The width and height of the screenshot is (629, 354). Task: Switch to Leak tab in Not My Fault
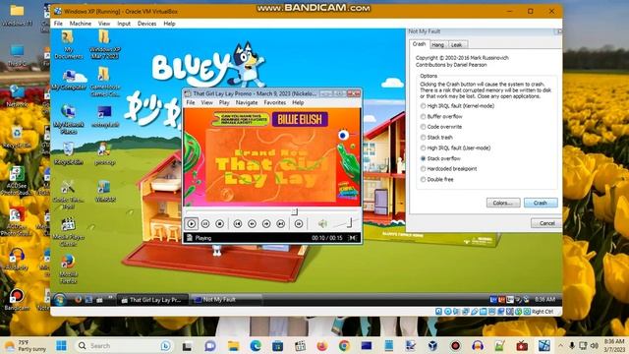click(456, 45)
